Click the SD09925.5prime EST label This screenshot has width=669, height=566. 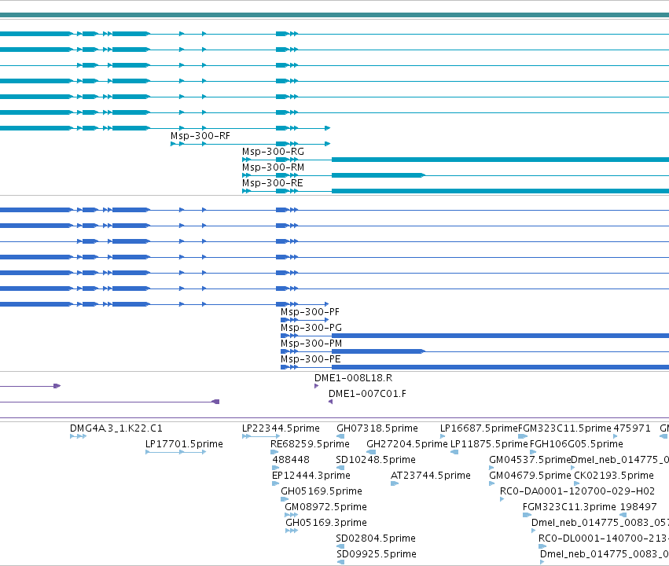[377, 554]
